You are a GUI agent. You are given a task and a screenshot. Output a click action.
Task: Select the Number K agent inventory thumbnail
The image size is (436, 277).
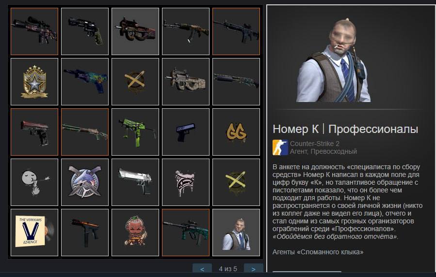236,233
